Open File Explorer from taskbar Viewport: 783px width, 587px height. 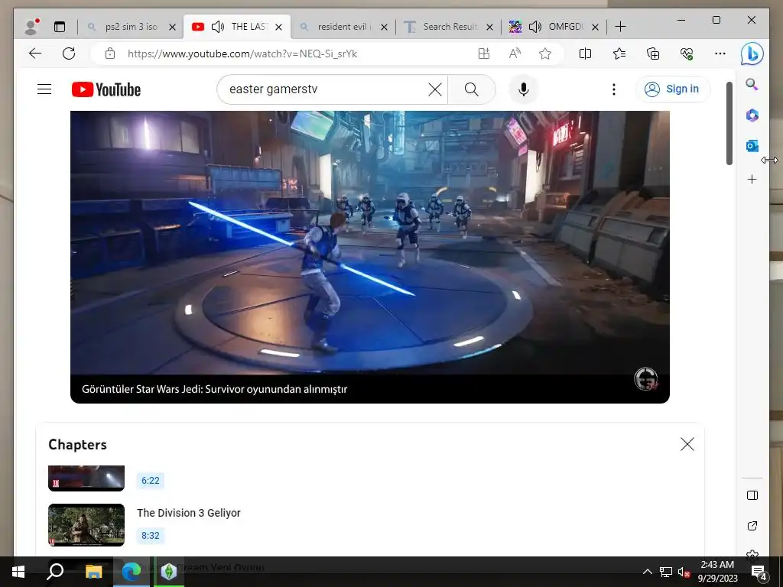(94, 572)
